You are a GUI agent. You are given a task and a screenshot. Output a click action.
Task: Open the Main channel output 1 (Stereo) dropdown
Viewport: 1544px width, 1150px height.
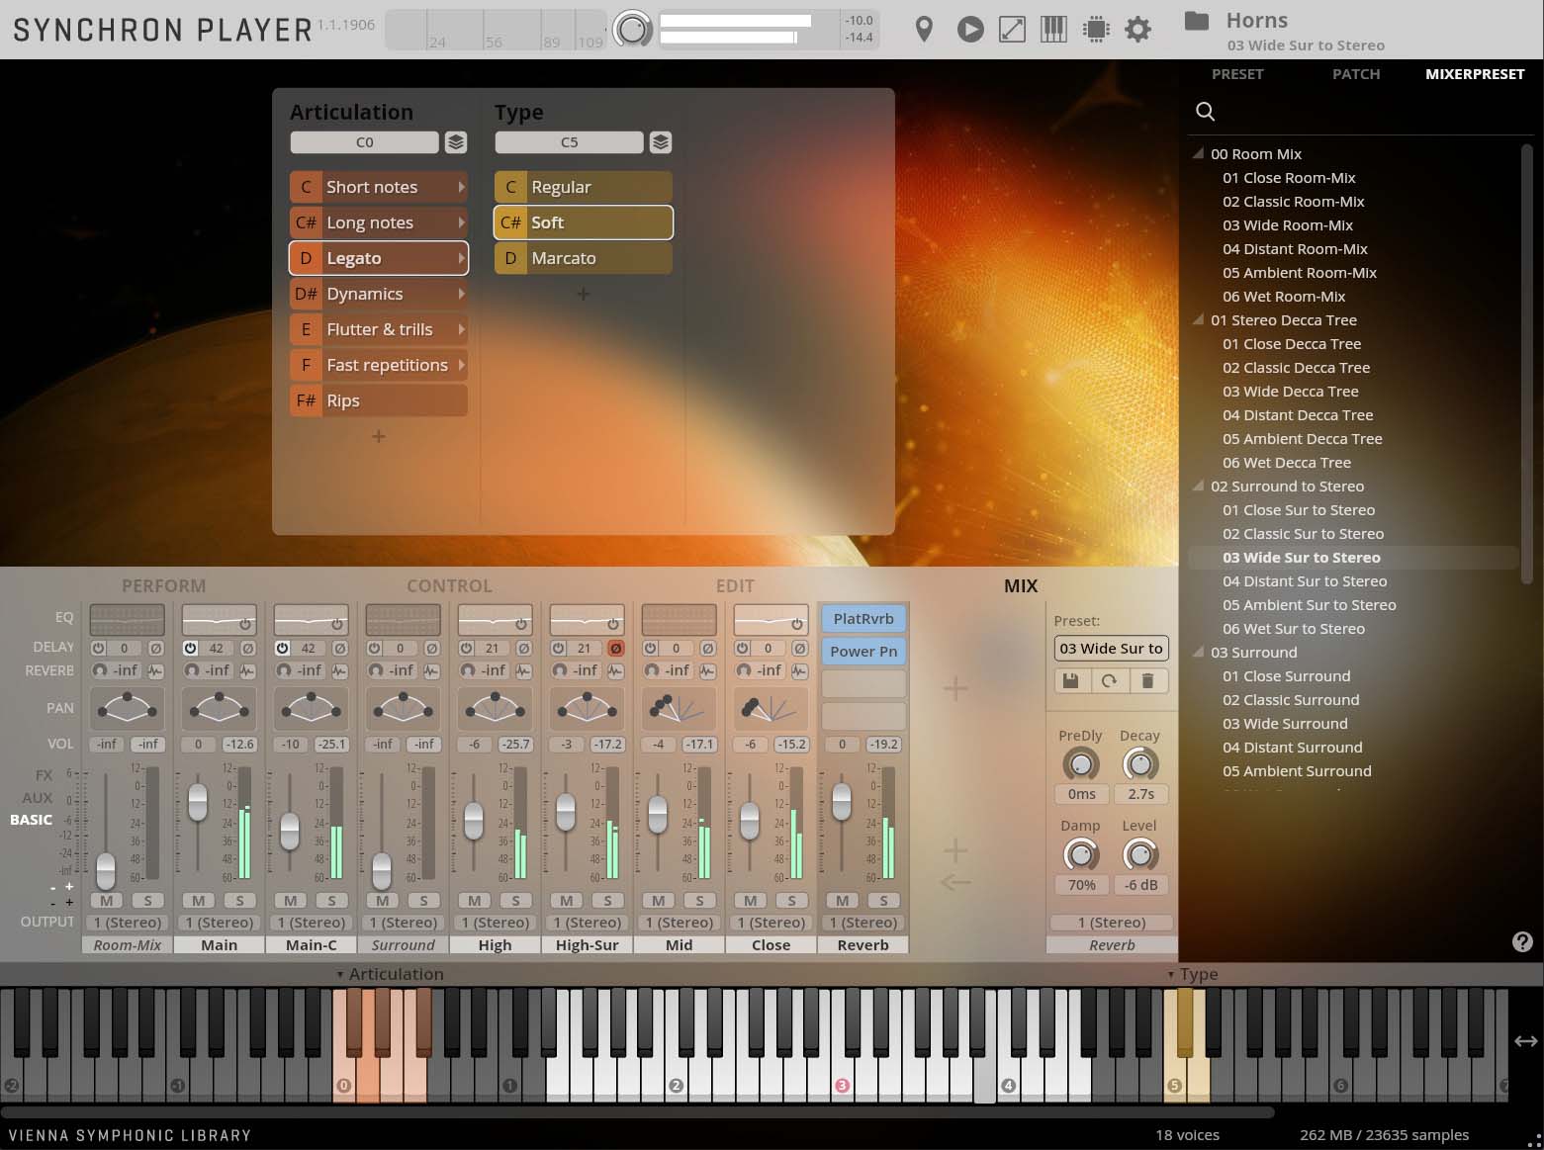(x=219, y=923)
